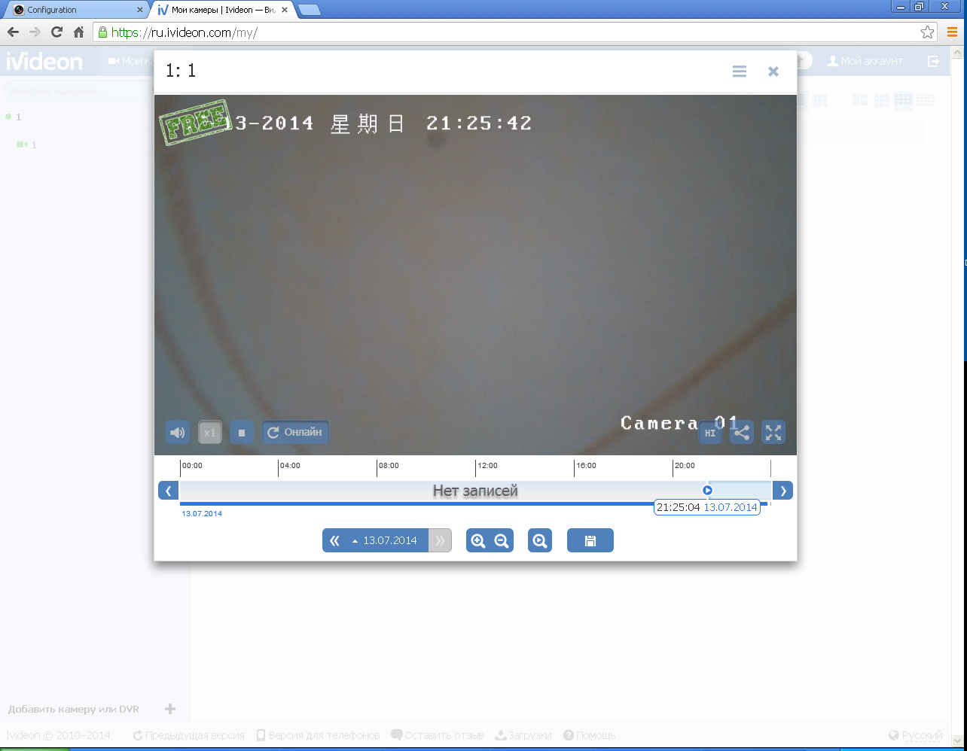Viewport: 967px width, 751px height.
Task: Toggle HI video quality
Action: click(x=710, y=433)
